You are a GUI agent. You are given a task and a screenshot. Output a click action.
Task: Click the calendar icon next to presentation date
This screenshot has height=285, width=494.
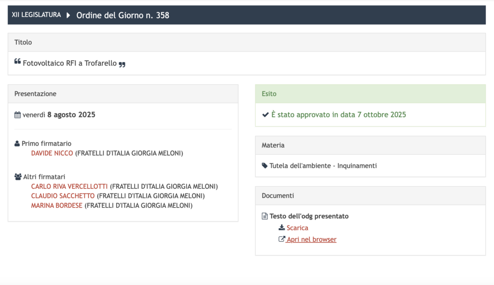pos(18,115)
